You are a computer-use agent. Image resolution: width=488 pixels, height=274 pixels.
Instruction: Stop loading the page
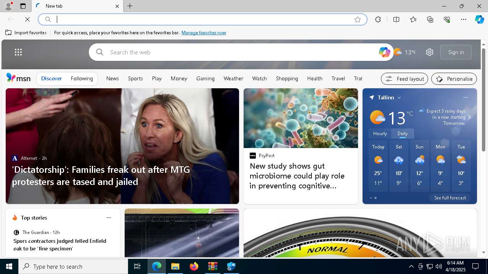[27, 19]
